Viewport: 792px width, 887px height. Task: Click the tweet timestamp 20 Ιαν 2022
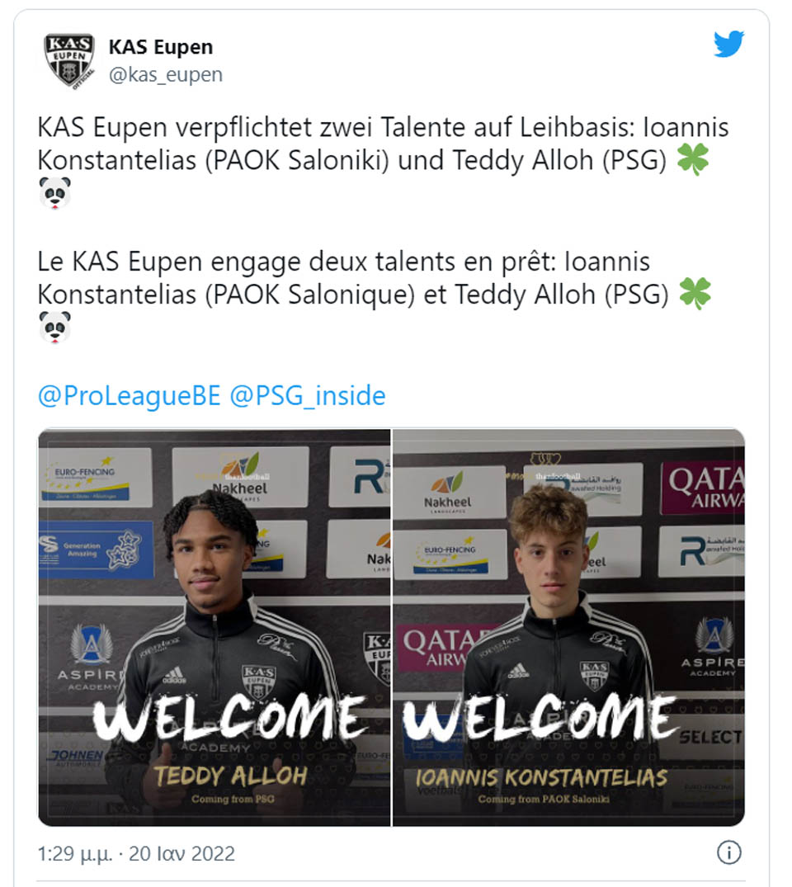(136, 853)
